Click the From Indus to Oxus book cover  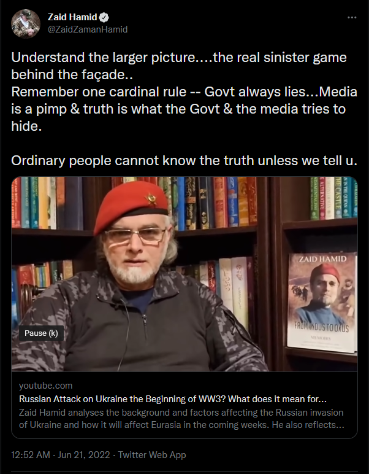point(322,302)
